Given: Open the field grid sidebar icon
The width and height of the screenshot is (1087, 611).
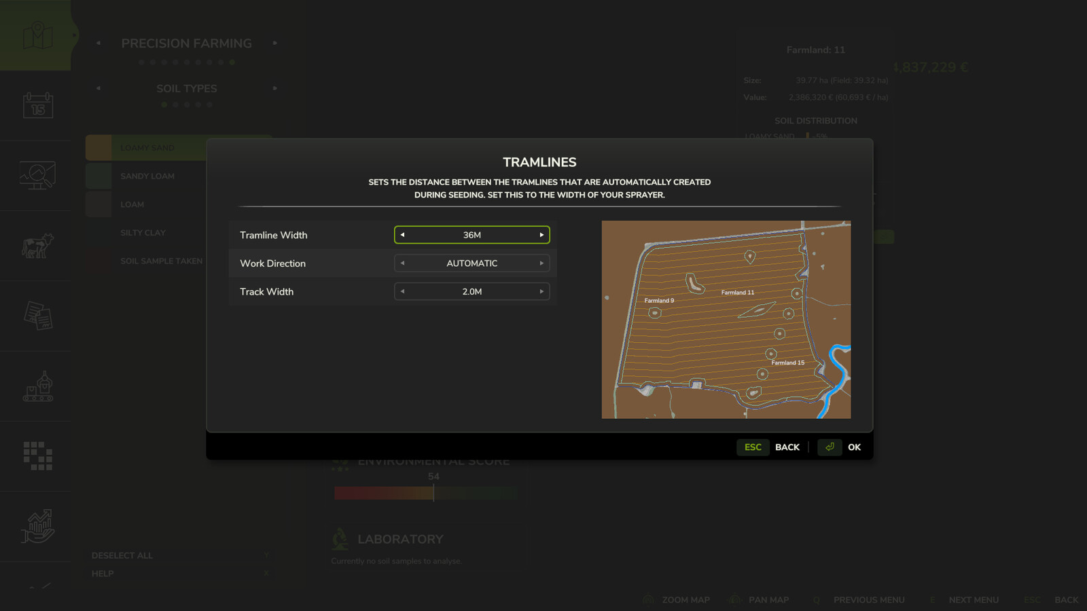Looking at the screenshot, I should [37, 456].
